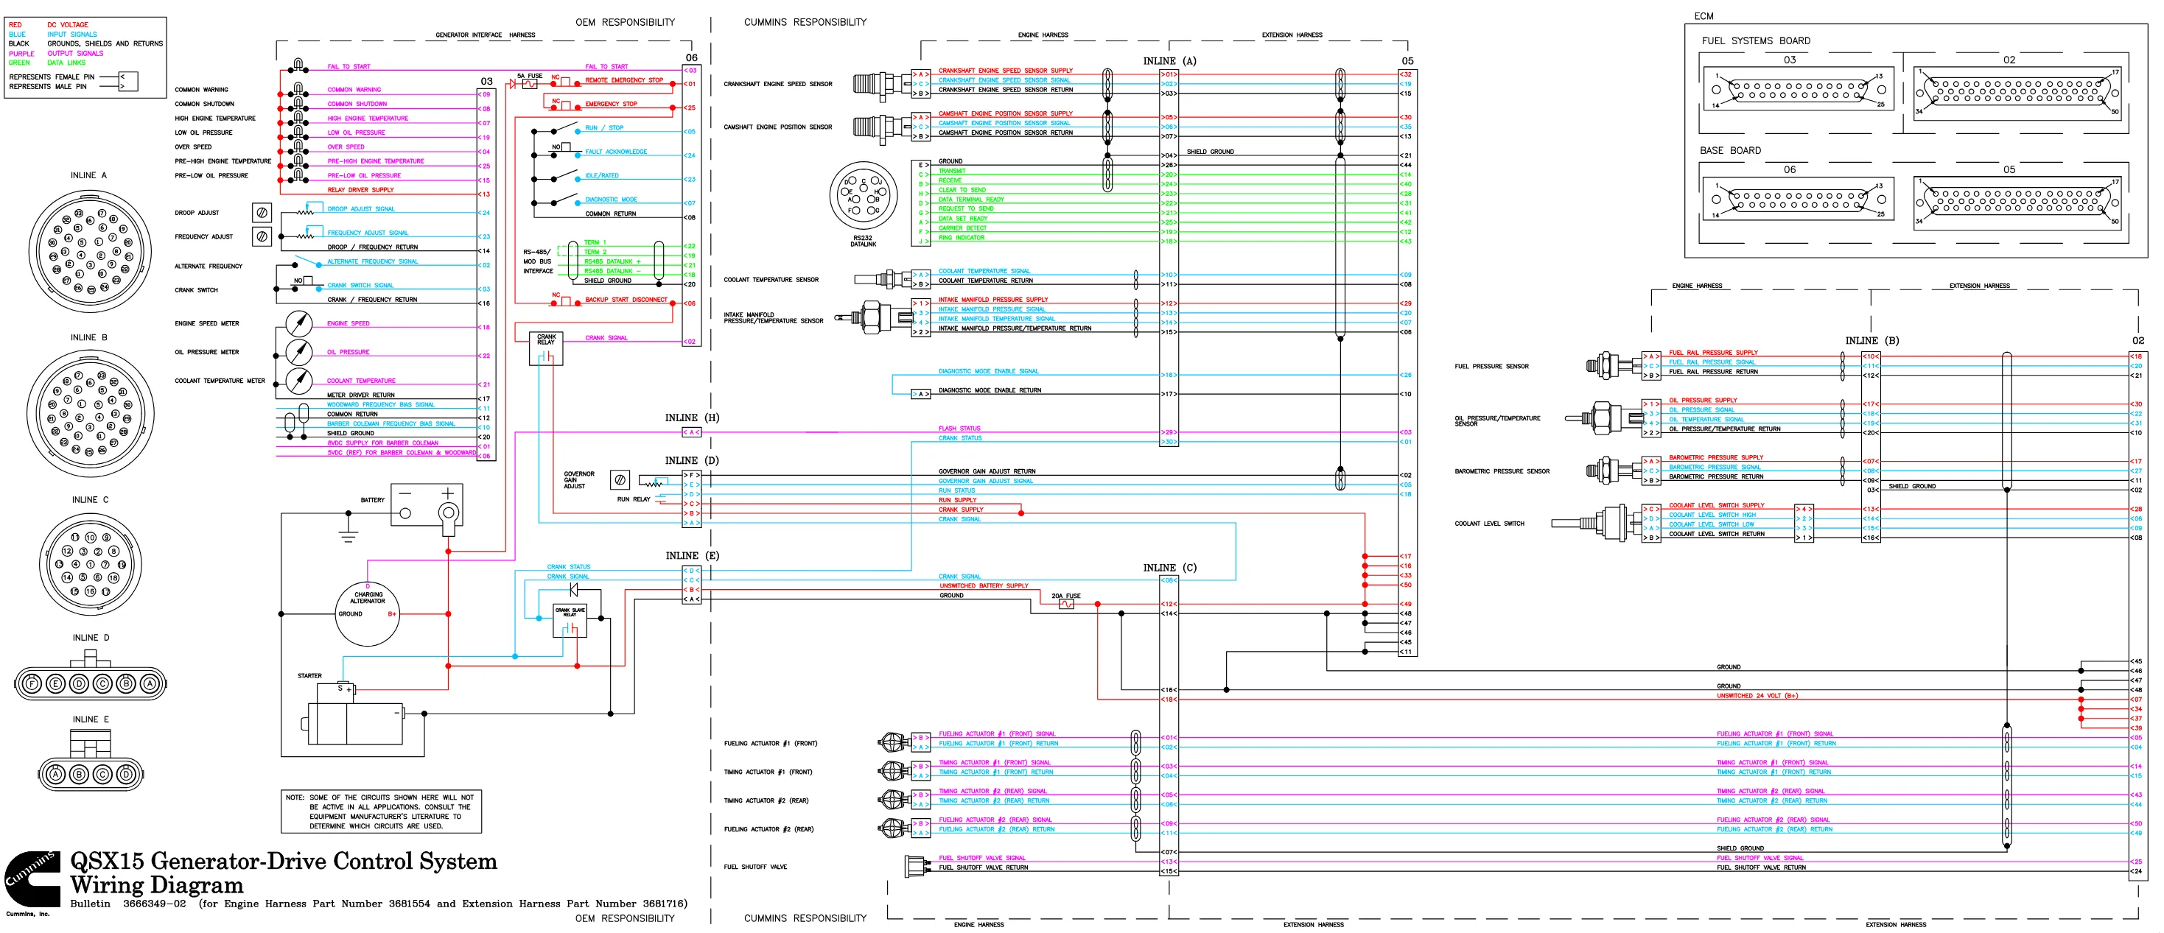Click the "REMOTE EMERGENCY STOP" wire label

click(x=624, y=80)
